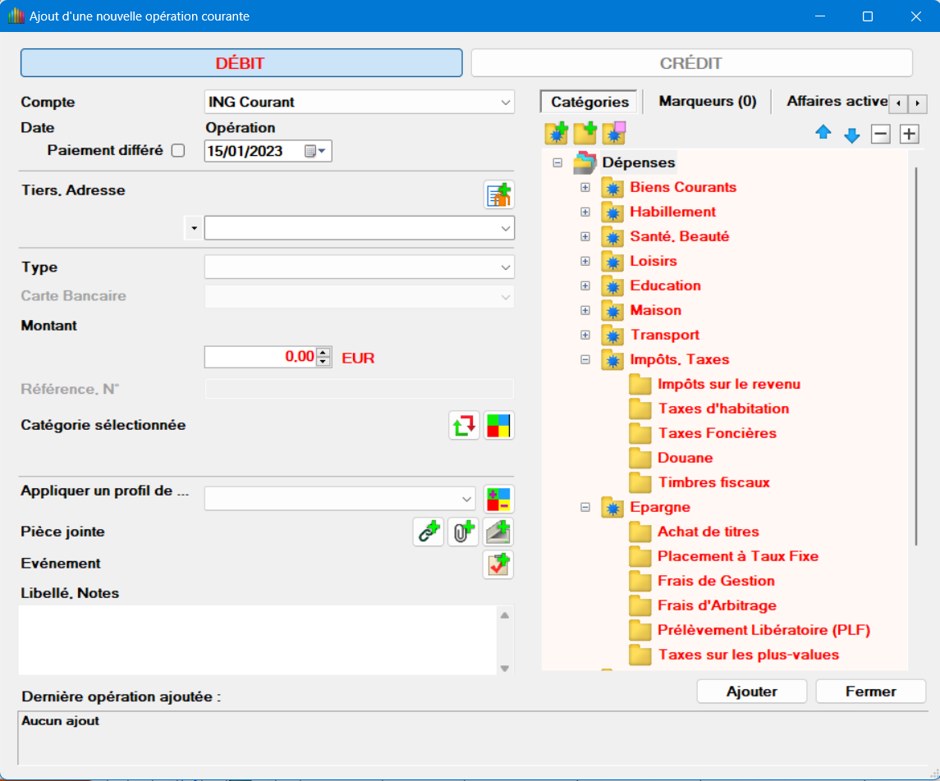Viewport: 940px width, 781px height.
Task: Click the add new tiers icon
Action: point(498,194)
